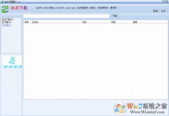Click the small app icon in title bar
This screenshot has height=116, width=169.
tap(2, 2)
